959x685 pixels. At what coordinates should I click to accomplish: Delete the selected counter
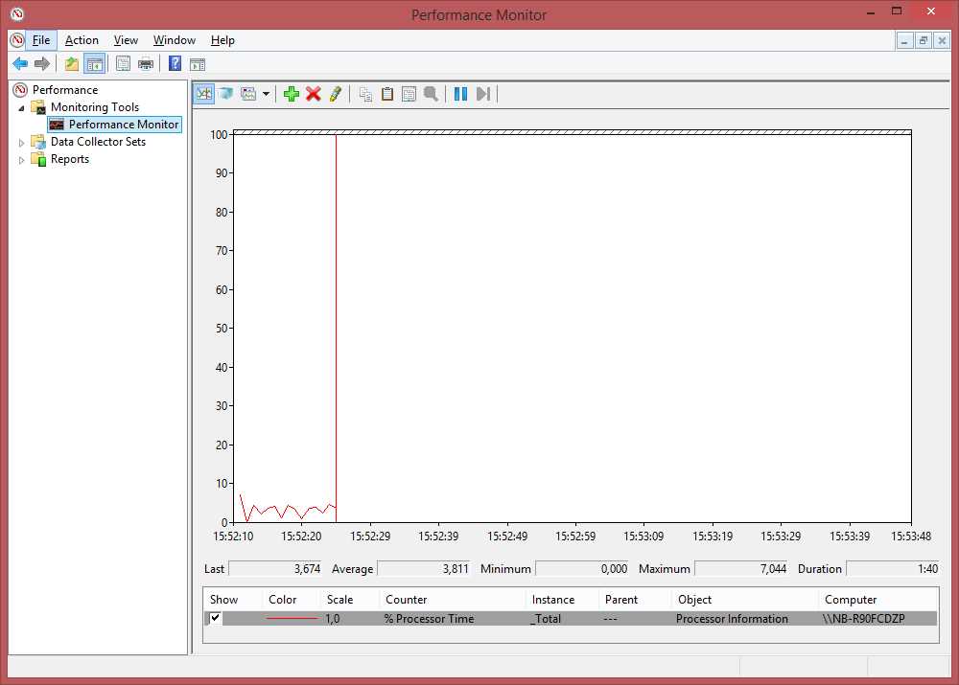(315, 93)
